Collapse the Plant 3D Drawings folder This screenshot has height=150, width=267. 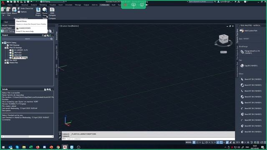(5, 48)
